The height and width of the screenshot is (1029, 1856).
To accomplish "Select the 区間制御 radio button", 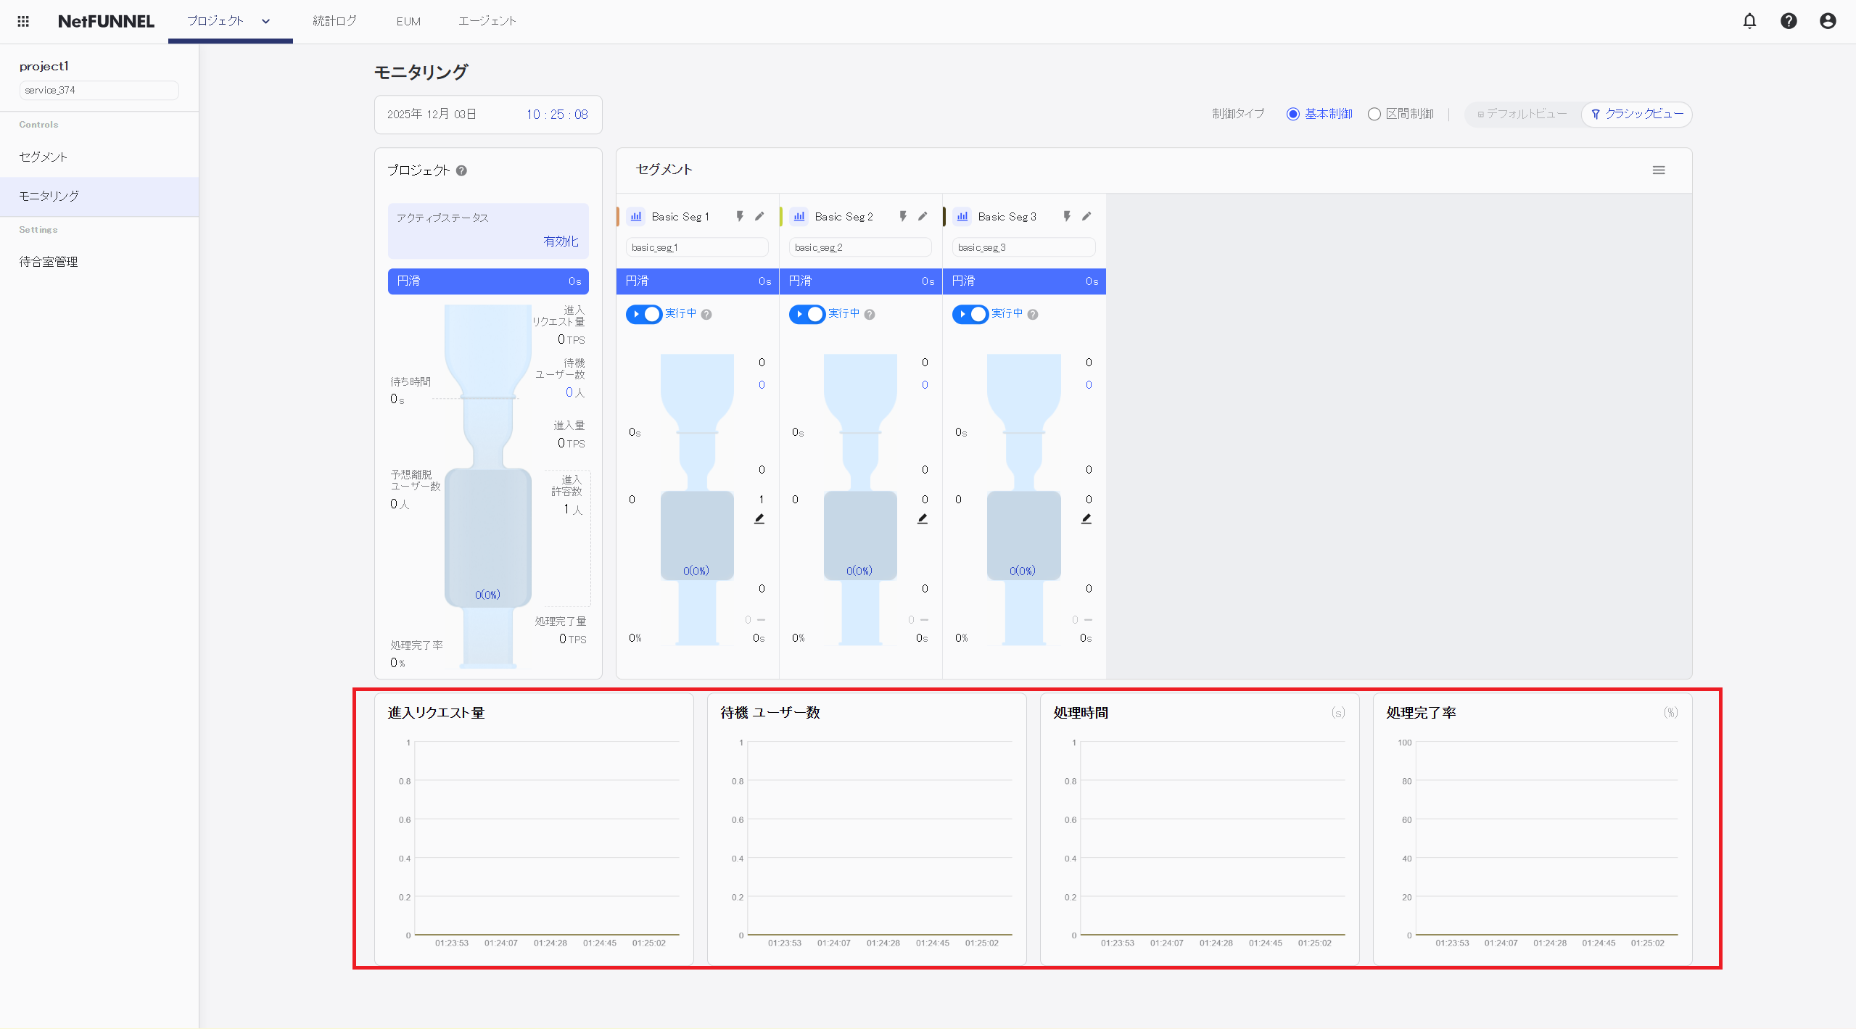I will (1374, 114).
